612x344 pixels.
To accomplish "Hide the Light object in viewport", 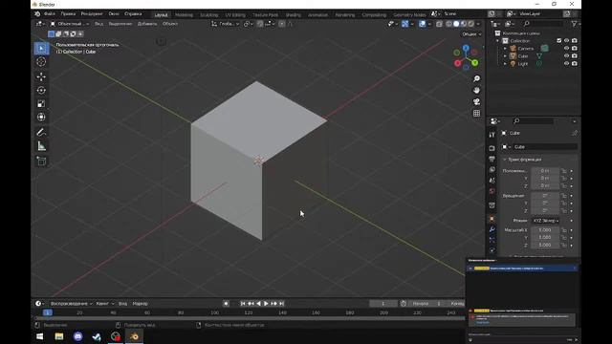I will point(566,64).
